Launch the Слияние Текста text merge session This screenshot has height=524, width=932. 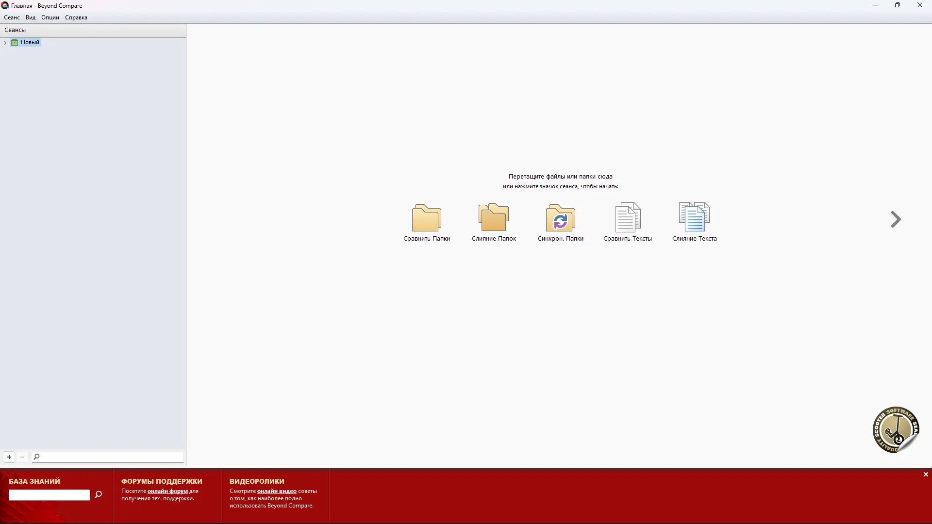pos(694,218)
